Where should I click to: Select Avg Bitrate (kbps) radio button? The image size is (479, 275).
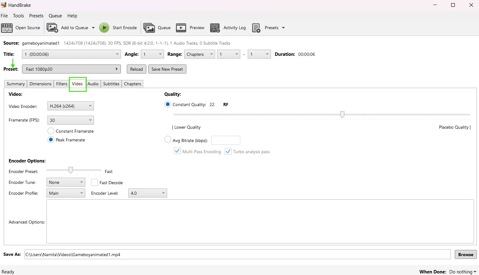(x=168, y=140)
